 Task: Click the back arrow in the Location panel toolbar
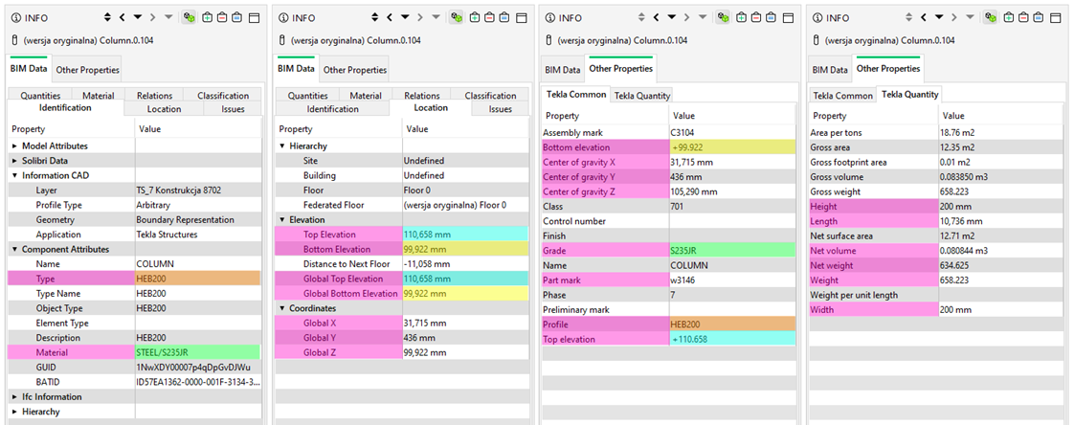pyautogui.click(x=389, y=17)
